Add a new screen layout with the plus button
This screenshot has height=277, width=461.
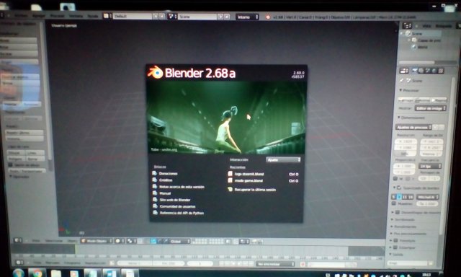(156, 17)
